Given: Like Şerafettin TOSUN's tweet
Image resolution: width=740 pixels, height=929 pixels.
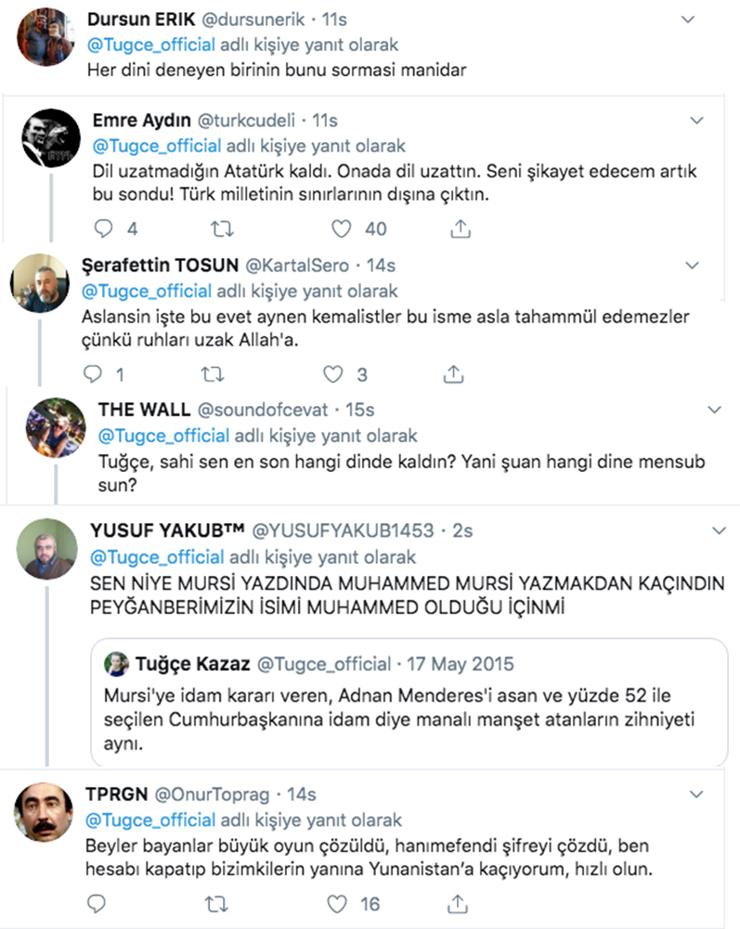Looking at the screenshot, I should (x=332, y=374).
